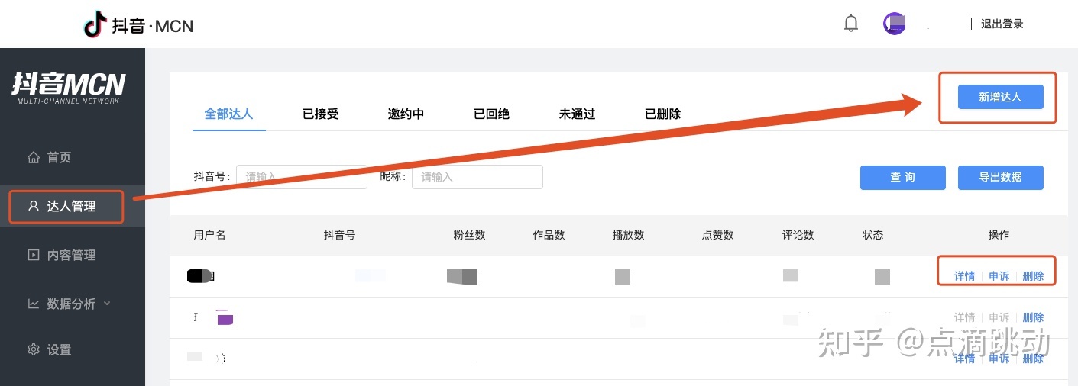Click 申诉 in the second row
This screenshot has height=386, width=1078.
(x=999, y=317)
